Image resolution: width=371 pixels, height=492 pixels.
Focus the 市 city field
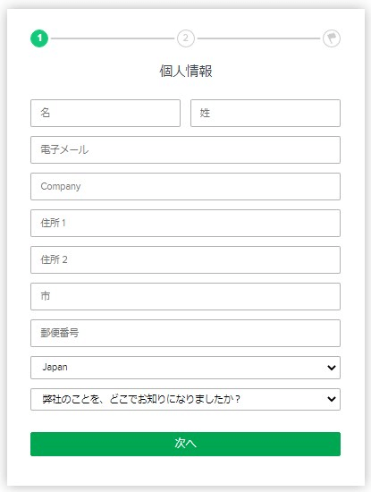click(x=185, y=296)
